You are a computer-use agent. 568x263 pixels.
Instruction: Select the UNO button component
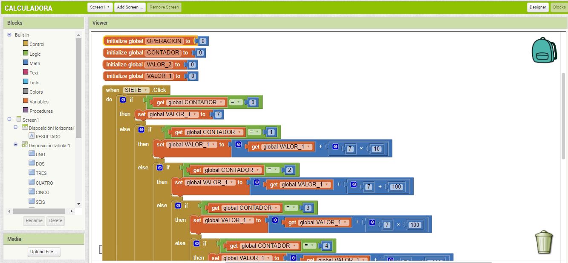point(40,154)
